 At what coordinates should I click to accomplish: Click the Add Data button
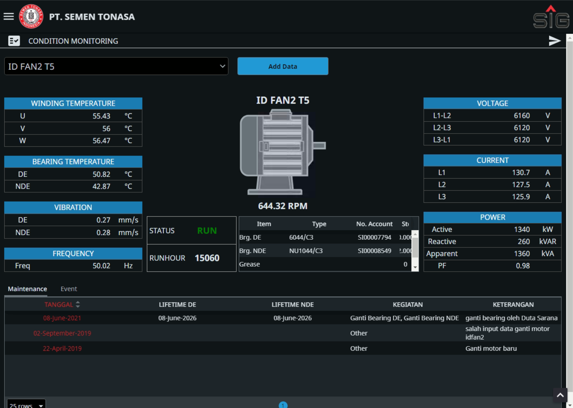tap(283, 66)
